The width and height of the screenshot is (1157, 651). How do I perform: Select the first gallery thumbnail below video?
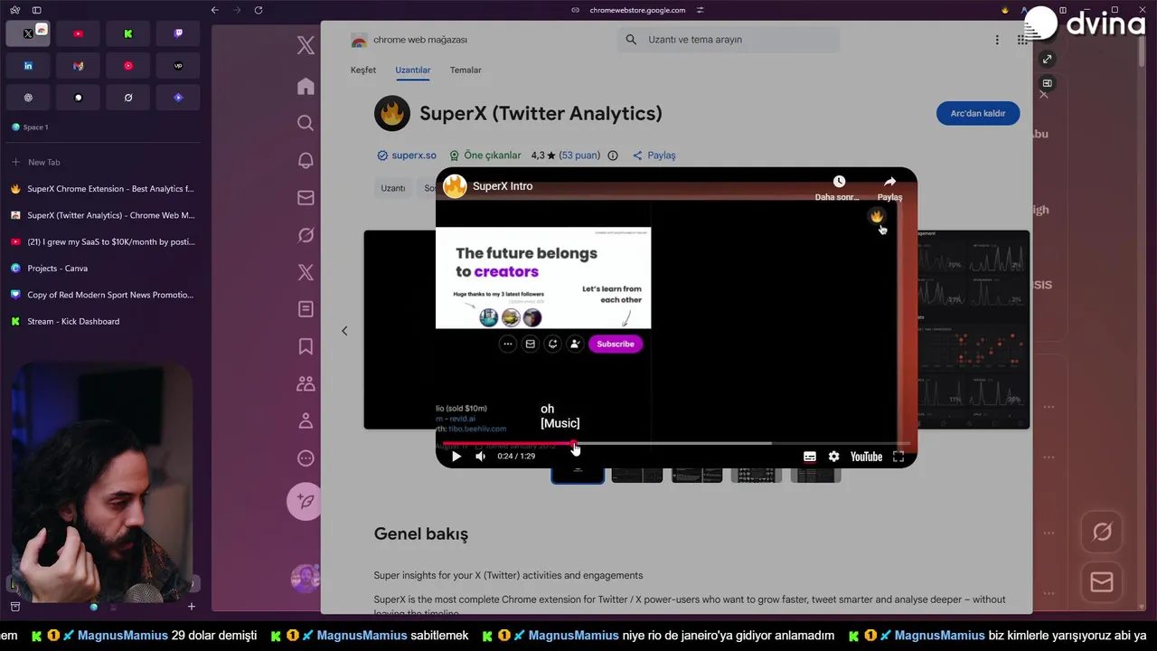click(578, 475)
